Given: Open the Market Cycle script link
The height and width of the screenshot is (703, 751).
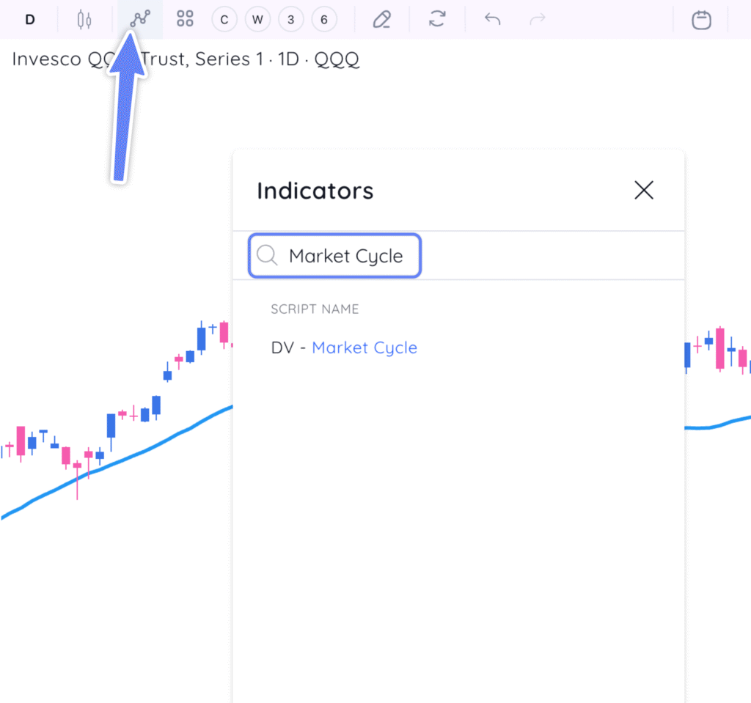Looking at the screenshot, I should tap(364, 347).
